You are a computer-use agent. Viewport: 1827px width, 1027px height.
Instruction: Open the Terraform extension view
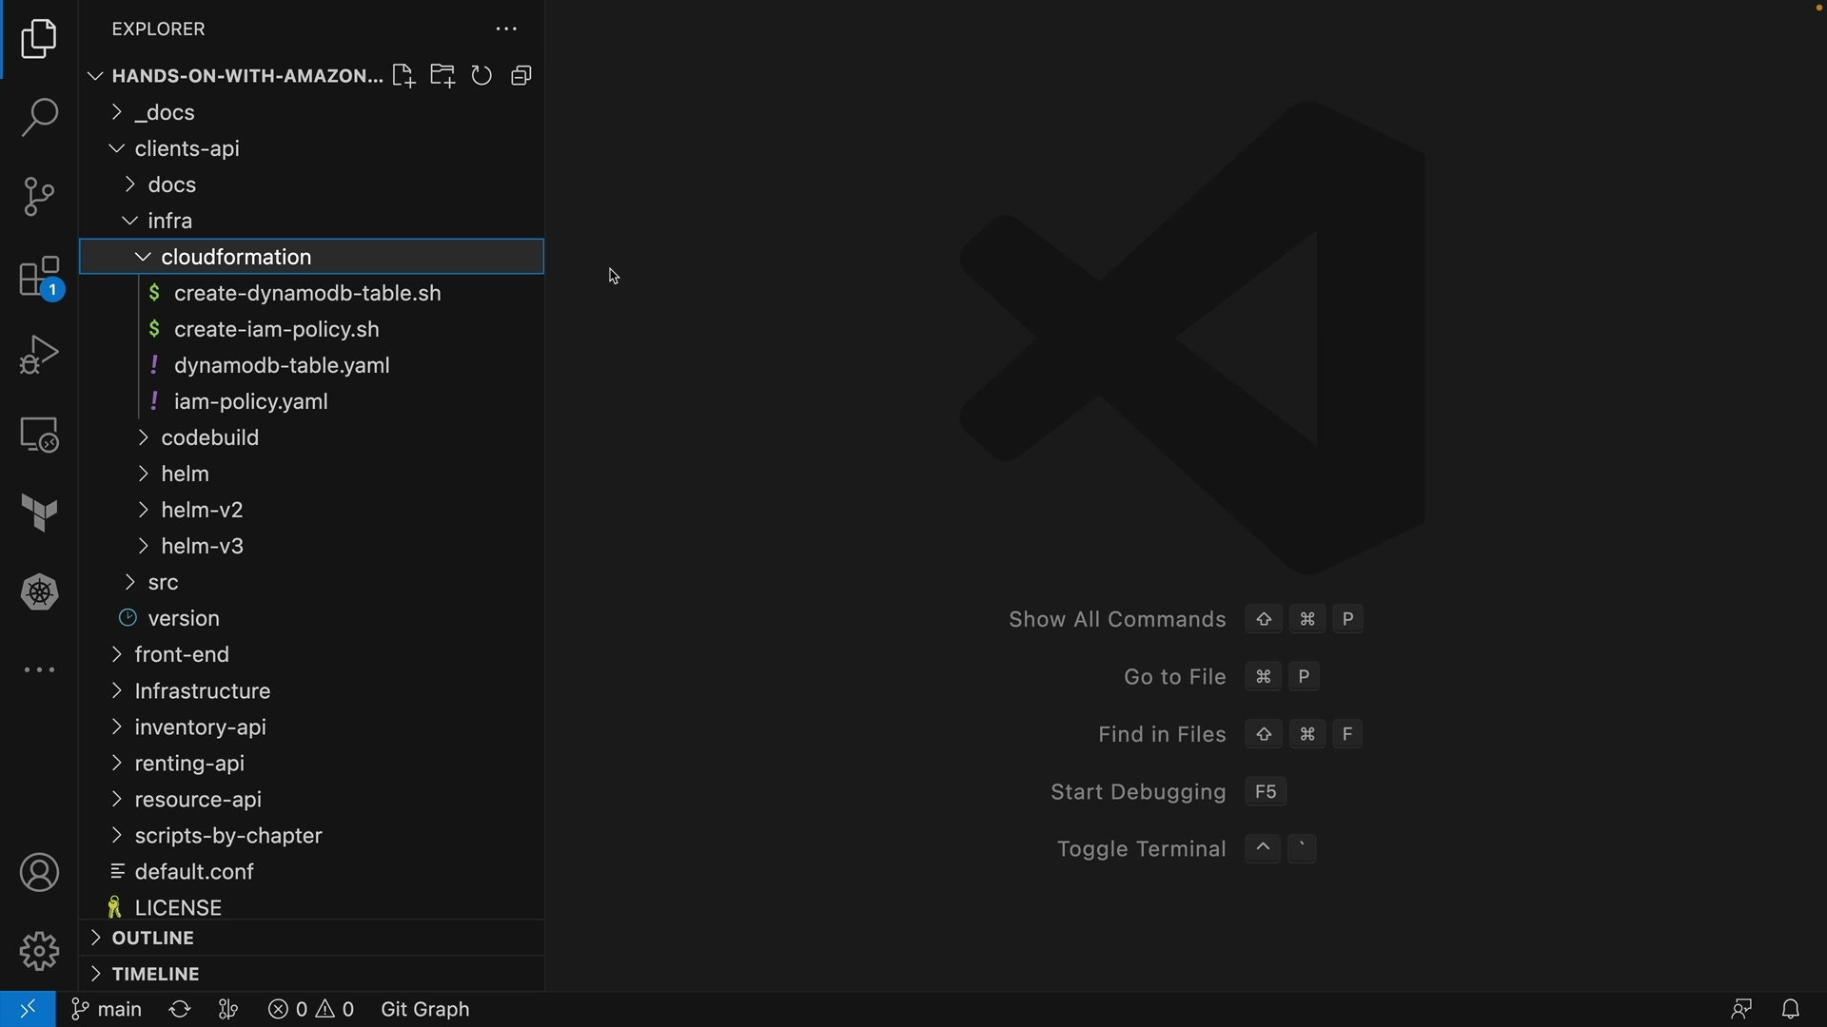39,513
